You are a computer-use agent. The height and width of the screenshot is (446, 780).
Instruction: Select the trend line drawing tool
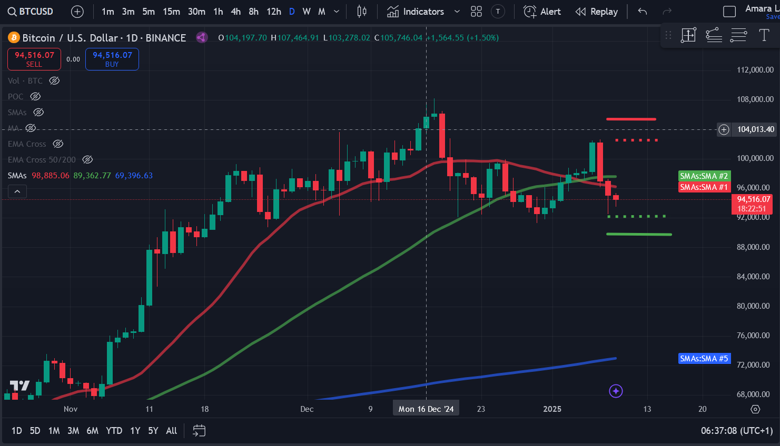[x=714, y=35]
